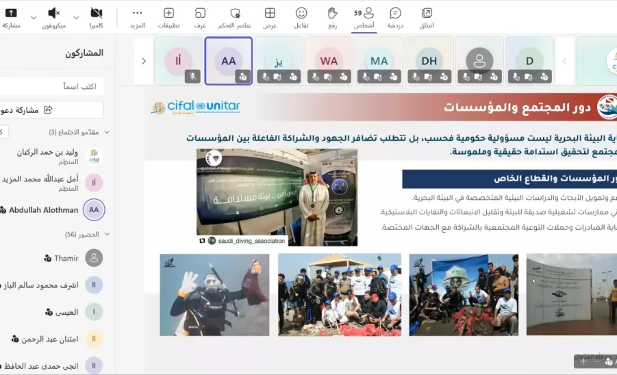Click camera icon on MA tile

click(x=378, y=77)
